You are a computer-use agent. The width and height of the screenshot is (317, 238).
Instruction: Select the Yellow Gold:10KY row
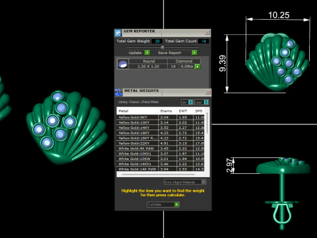tap(160, 122)
